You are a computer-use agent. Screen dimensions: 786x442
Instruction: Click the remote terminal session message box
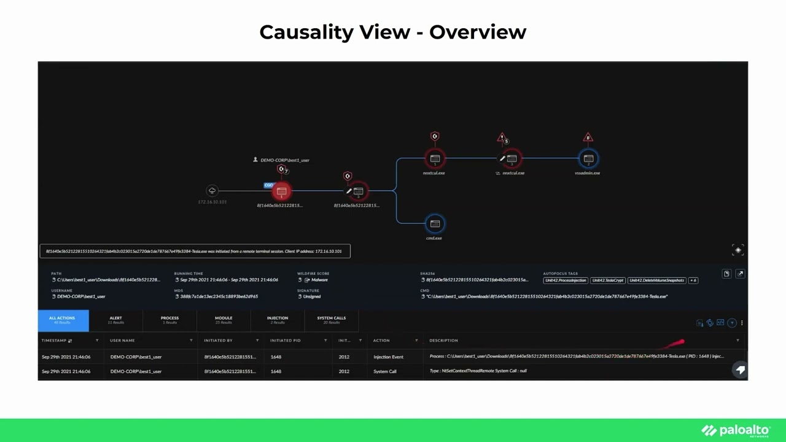coord(195,251)
